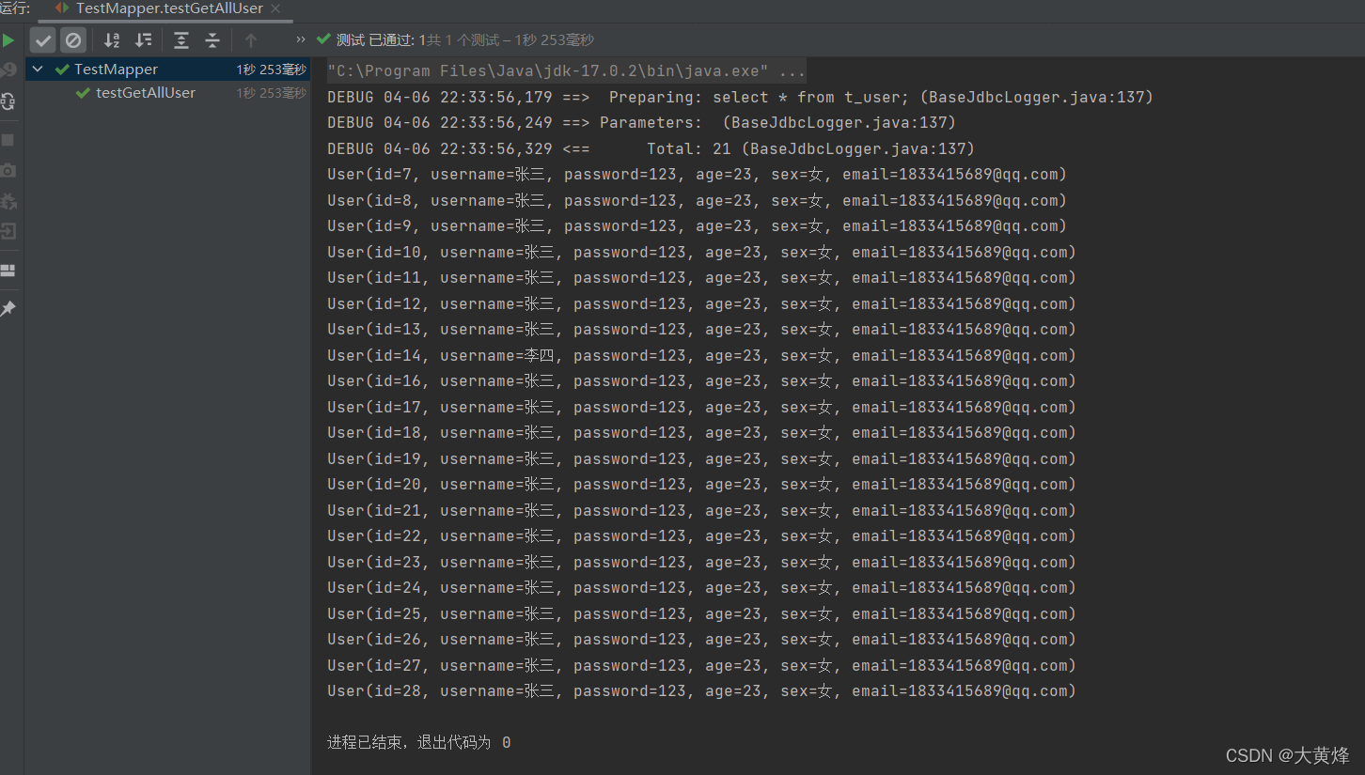Click the User(id=8 output line

coord(697,200)
